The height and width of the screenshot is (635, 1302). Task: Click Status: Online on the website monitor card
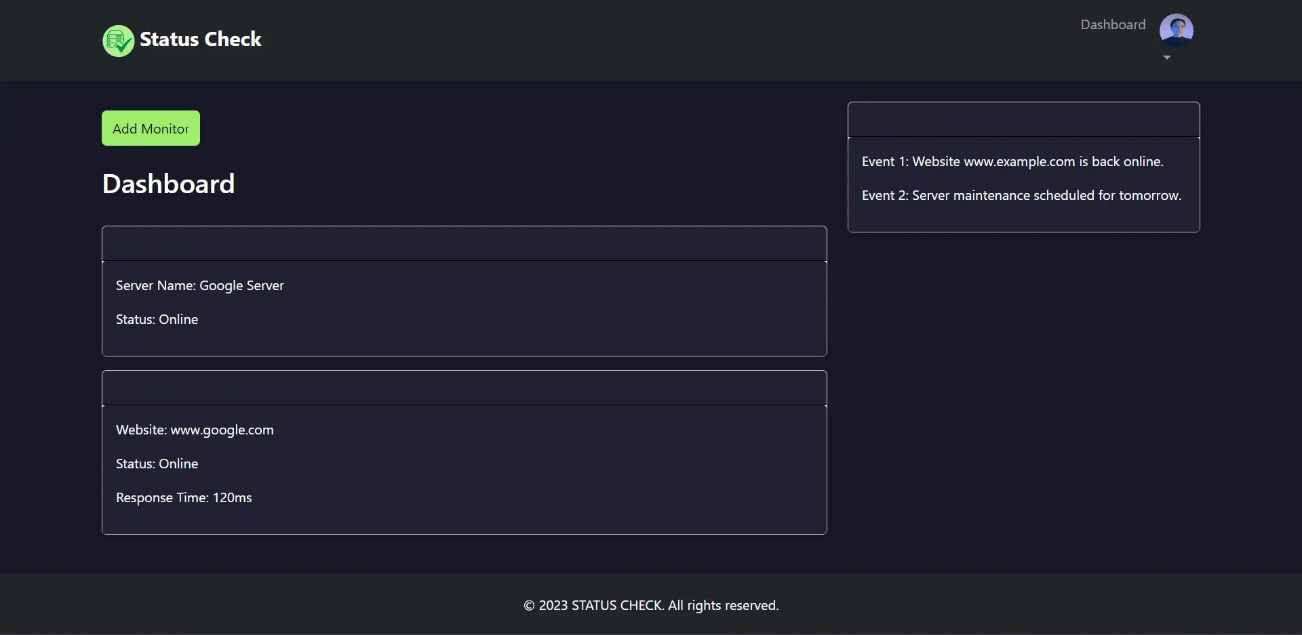click(x=157, y=464)
